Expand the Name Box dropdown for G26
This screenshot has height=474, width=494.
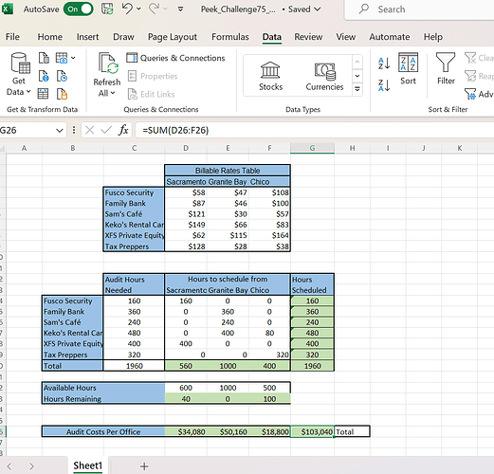pyautogui.click(x=59, y=130)
